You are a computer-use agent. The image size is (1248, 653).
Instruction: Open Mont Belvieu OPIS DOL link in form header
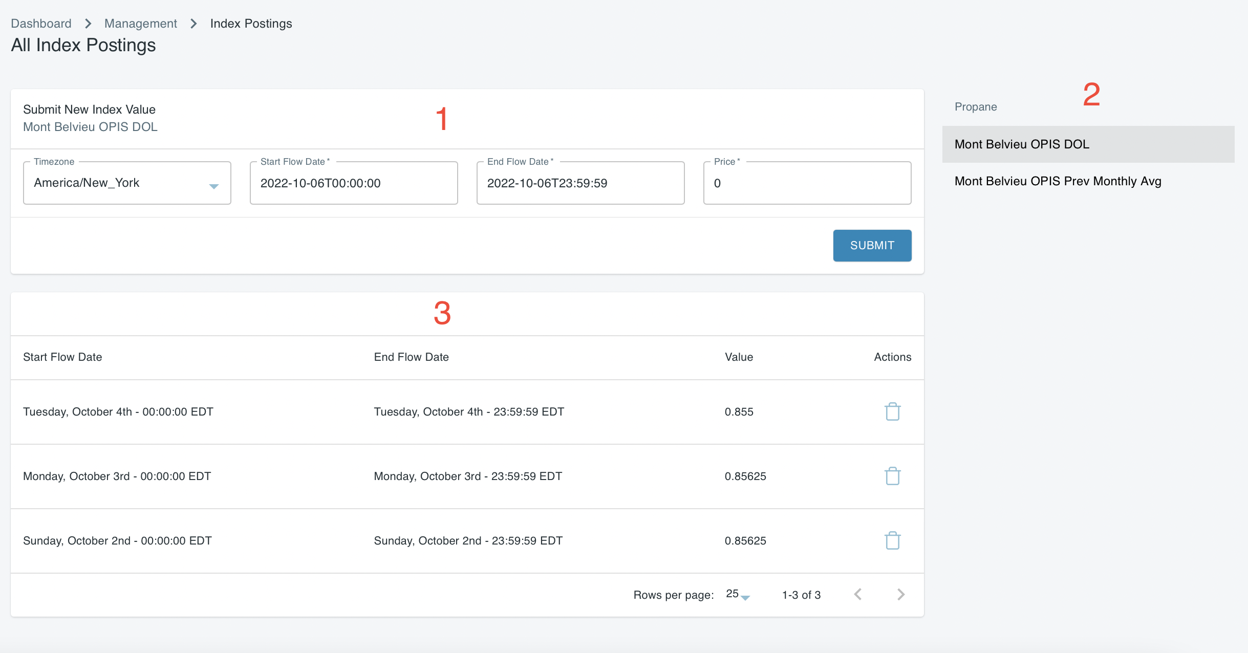[90, 126]
